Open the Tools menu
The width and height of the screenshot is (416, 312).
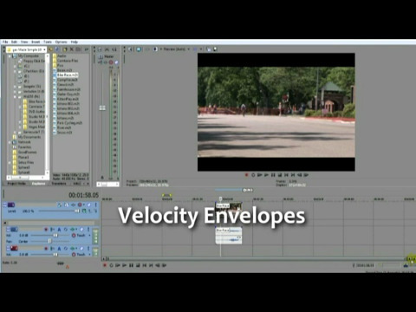click(48, 42)
